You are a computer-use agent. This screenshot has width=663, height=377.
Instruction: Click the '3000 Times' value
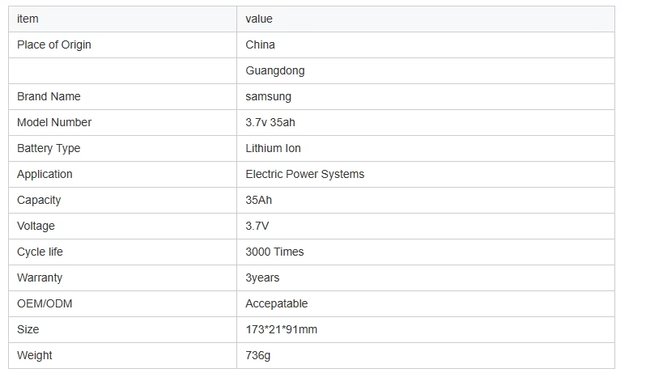[x=275, y=252]
